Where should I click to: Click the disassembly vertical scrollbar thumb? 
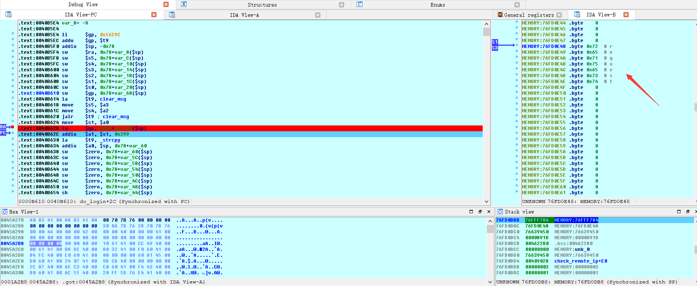(x=486, y=32)
